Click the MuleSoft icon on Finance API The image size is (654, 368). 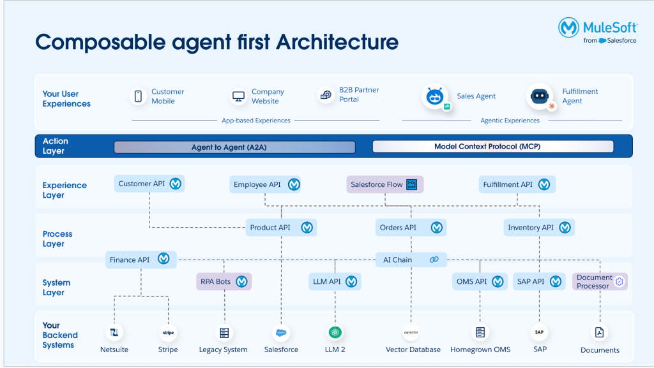163,259
